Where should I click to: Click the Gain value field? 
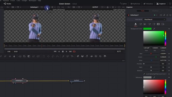tap(163, 67)
